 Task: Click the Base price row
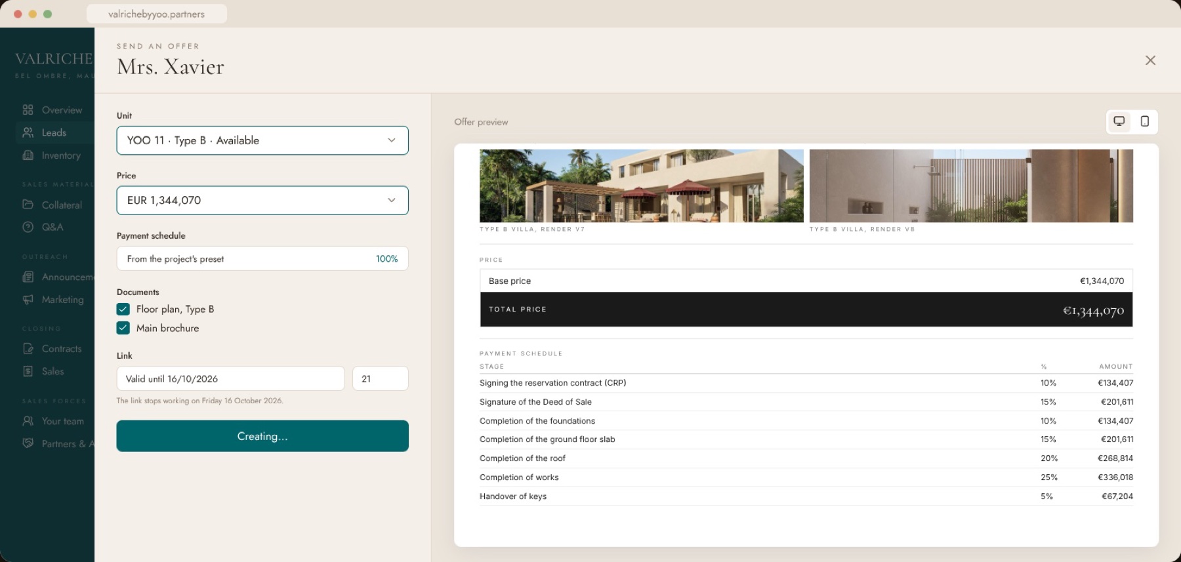806,281
